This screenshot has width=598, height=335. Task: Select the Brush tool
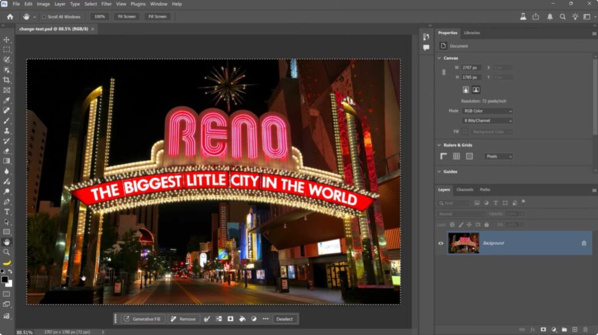pyautogui.click(x=6, y=121)
